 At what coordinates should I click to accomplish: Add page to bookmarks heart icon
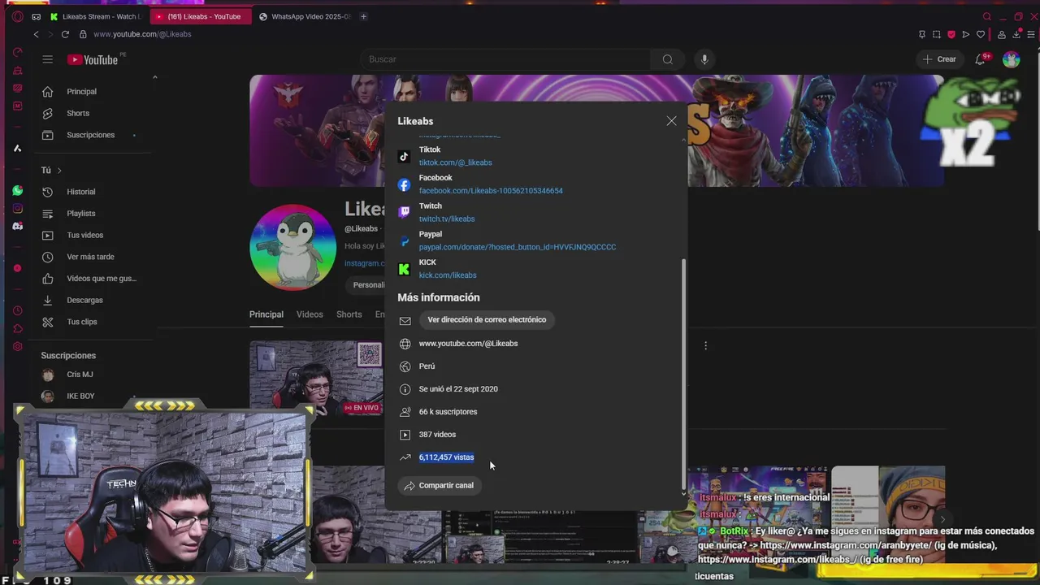[981, 34]
